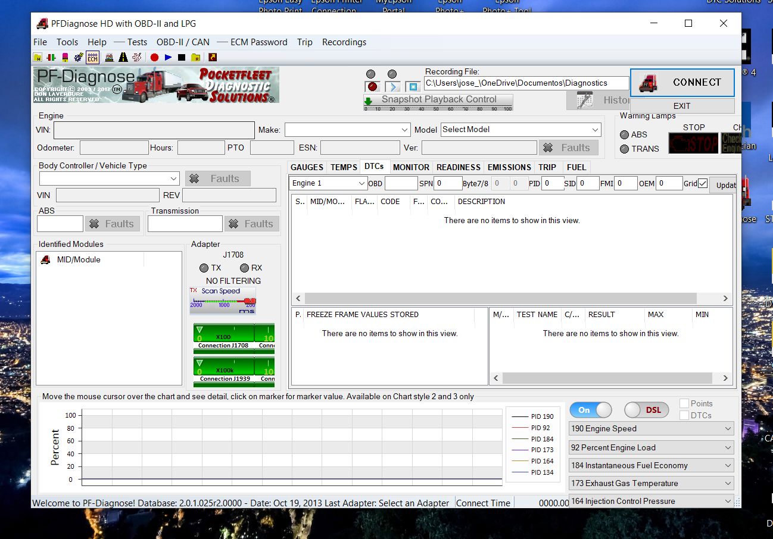
Task: Enable the DTCs checkbox near chart
Action: 685,415
